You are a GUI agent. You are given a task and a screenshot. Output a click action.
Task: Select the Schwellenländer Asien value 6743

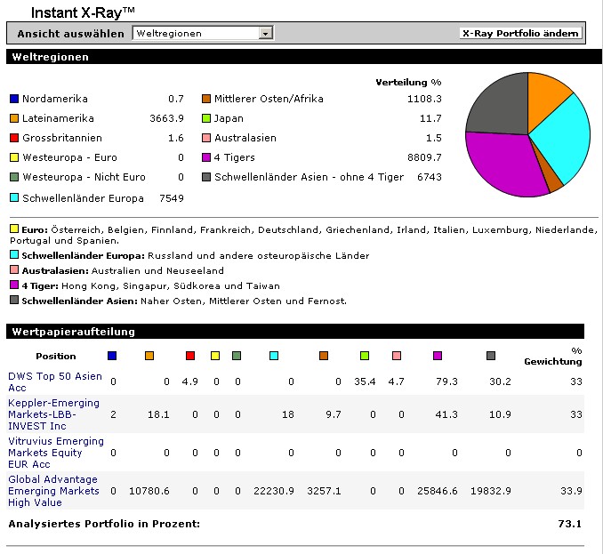[x=430, y=177]
